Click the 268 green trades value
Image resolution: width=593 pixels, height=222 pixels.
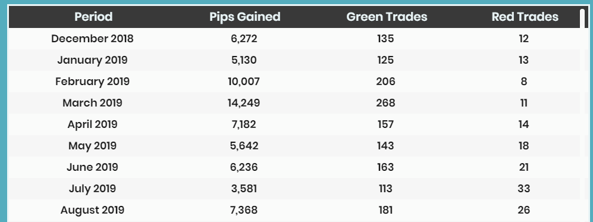pos(385,103)
